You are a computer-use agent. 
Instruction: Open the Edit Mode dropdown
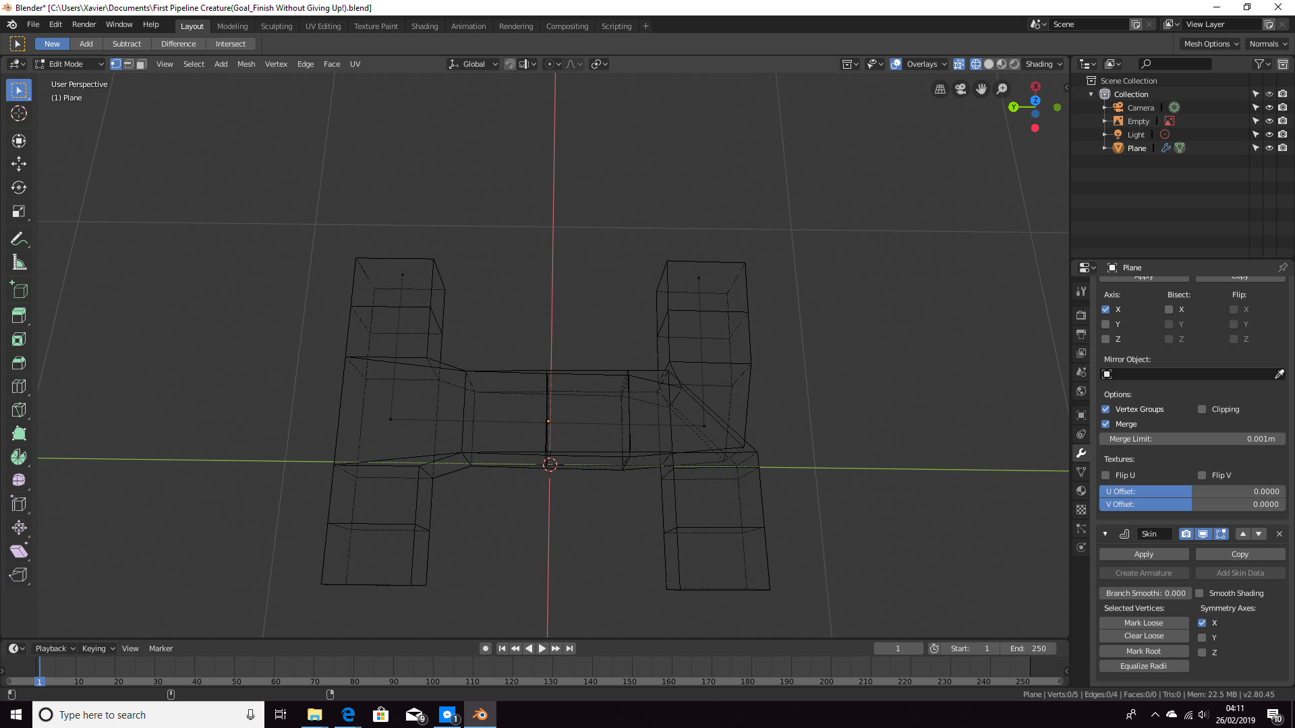point(69,64)
